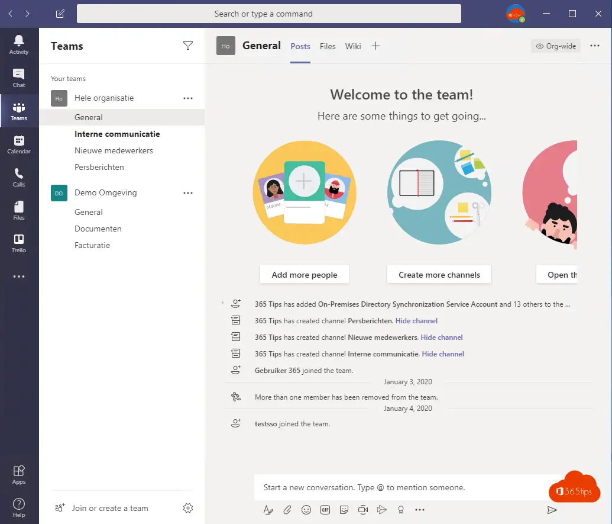Open the Trello app
612x524 pixels.
tap(19, 243)
